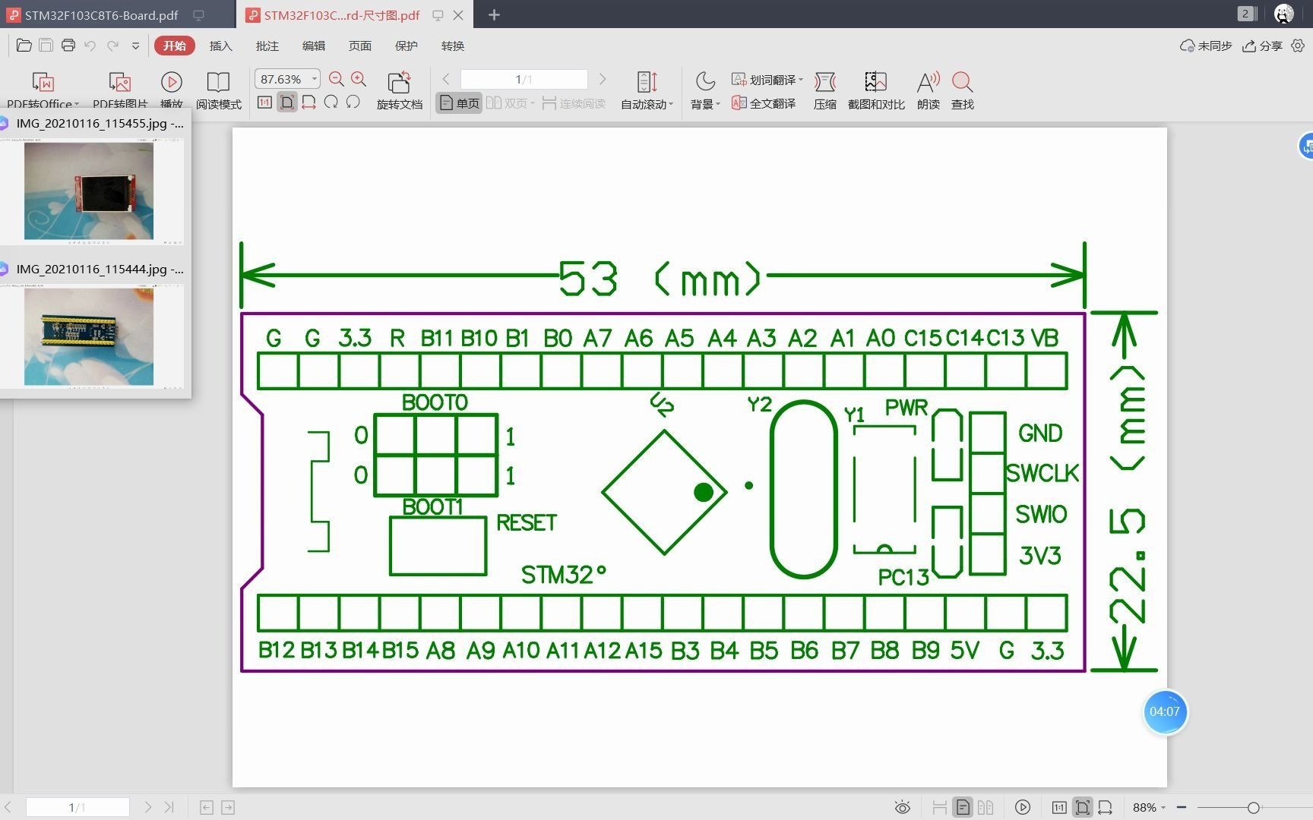This screenshot has width=1313, height=820.
Task: Click the redo arrow icon
Action: pos(112,46)
